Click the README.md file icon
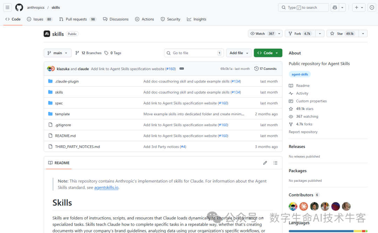378x233 pixels. tap(50, 136)
